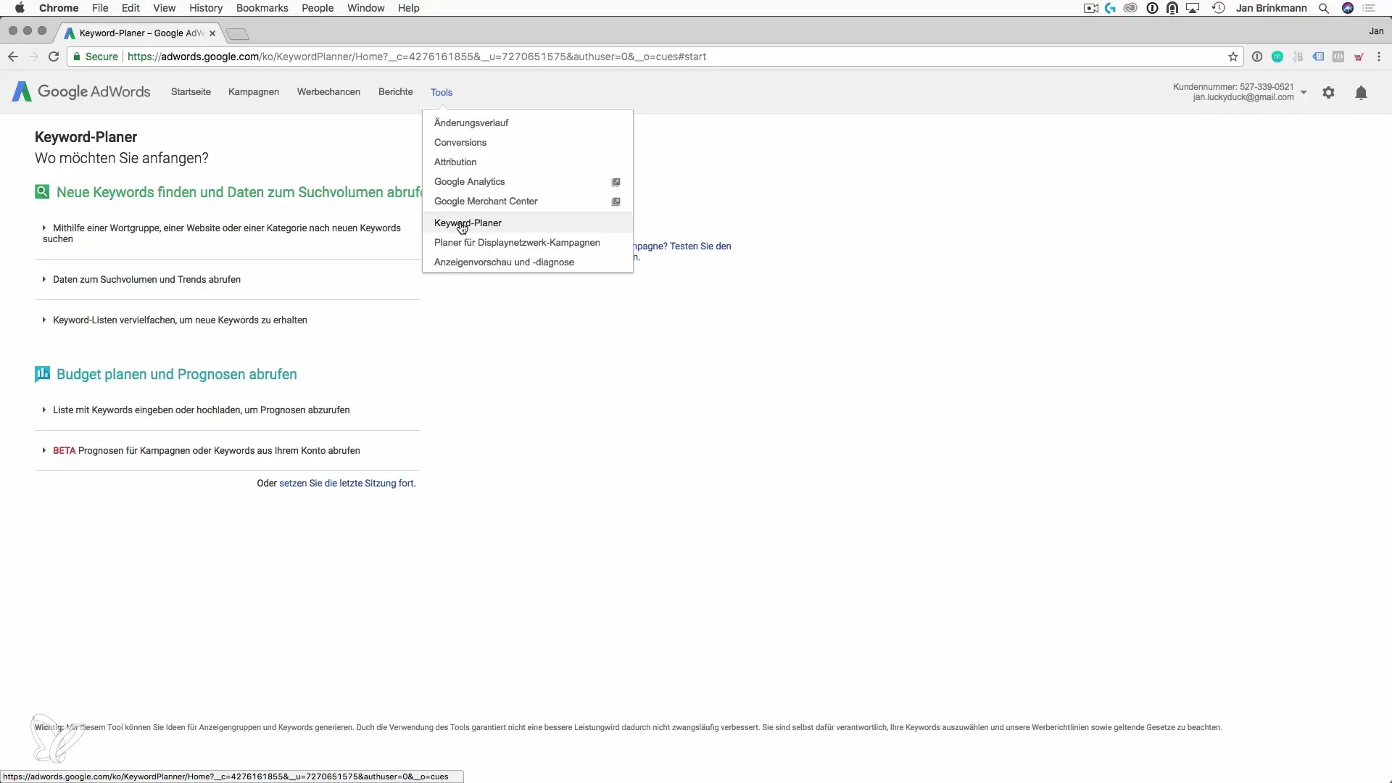Click the external link icon beside Google Merchant Center

click(x=616, y=202)
